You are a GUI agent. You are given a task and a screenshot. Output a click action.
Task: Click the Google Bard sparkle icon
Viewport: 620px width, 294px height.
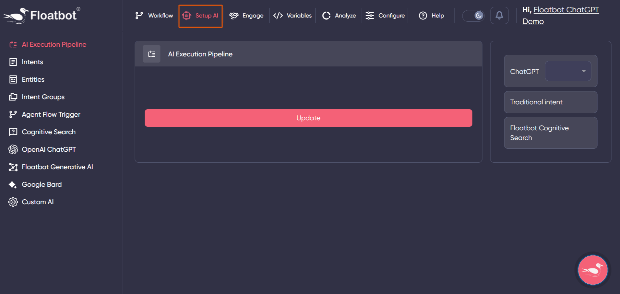click(13, 185)
